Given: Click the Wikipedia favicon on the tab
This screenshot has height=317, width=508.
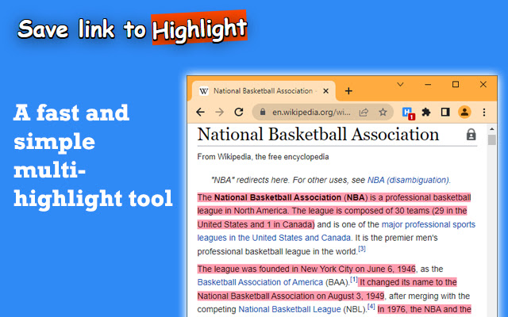Looking at the screenshot, I should click(x=204, y=91).
